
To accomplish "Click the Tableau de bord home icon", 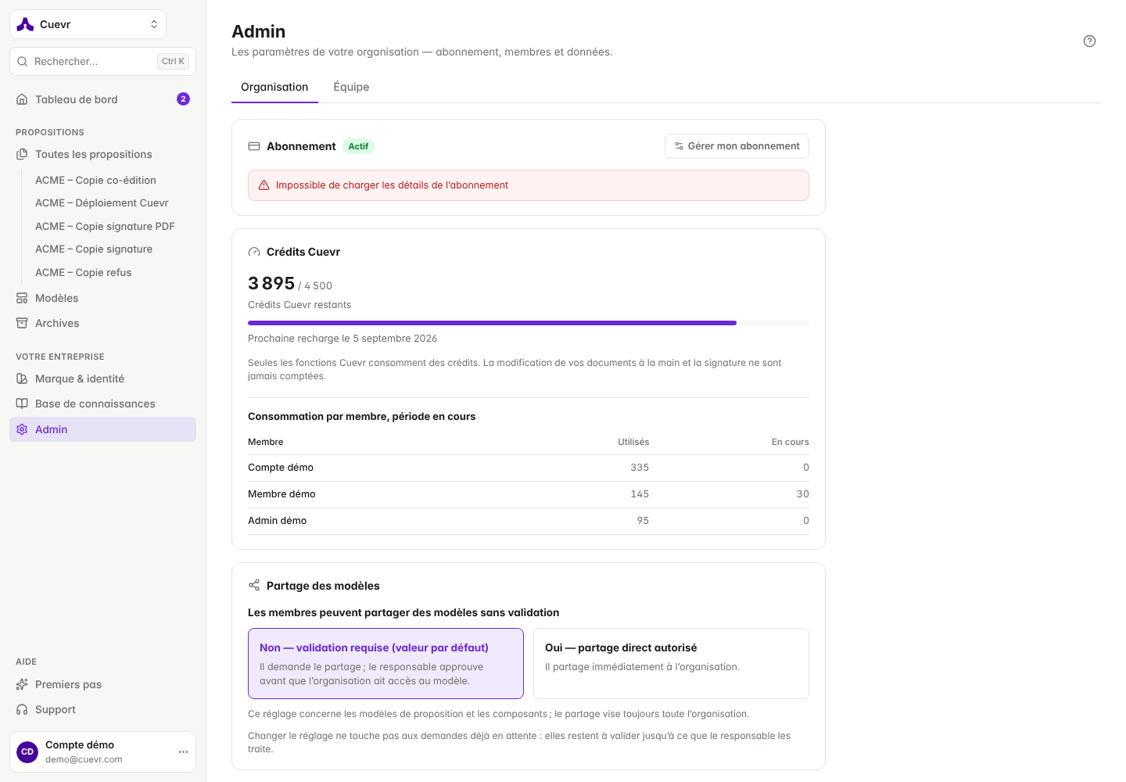I will coord(22,99).
